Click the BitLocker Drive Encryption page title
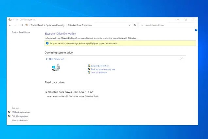 click(x=61, y=34)
